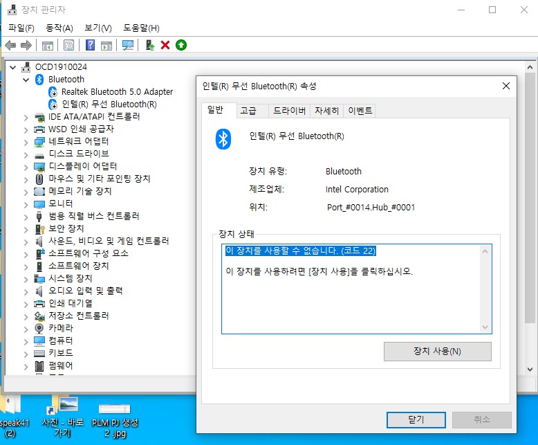The image size is (538, 445).
Task: Open the 도움말(H) menu
Action: (141, 28)
